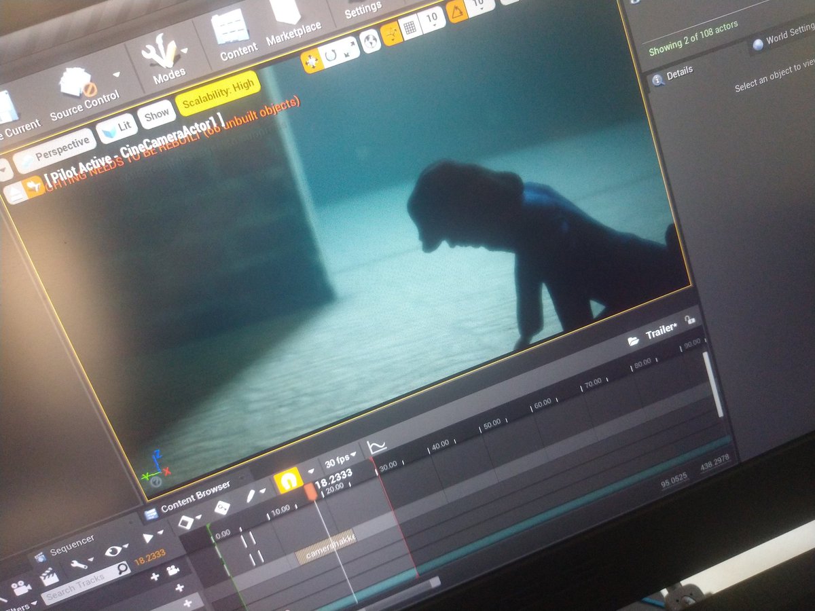This screenshot has width=815, height=611.
Task: Open the sequencer curve editor icon
Action: click(376, 446)
